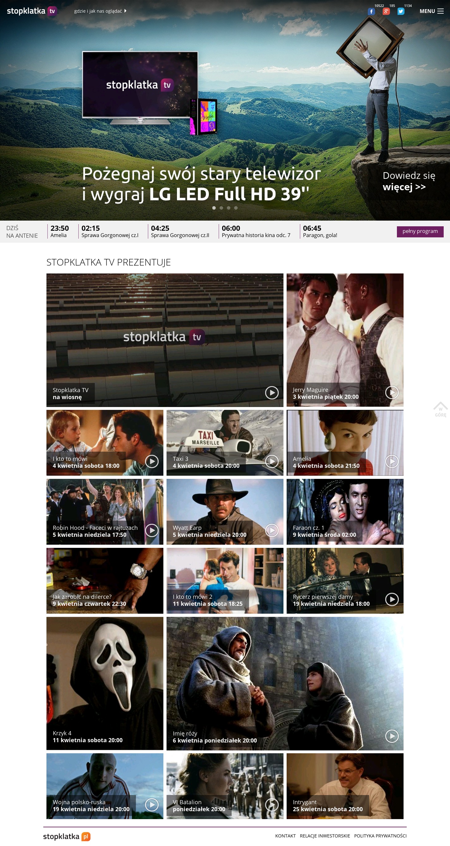
Task: Play the Amelia video
Action: point(392,461)
